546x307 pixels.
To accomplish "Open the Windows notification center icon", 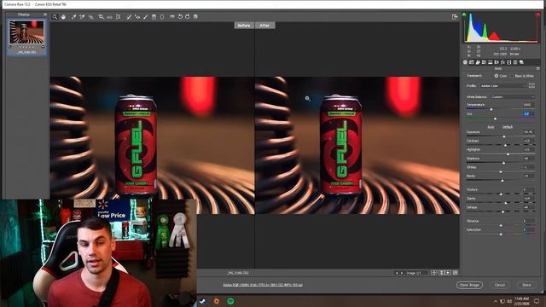I will [x=537, y=301].
